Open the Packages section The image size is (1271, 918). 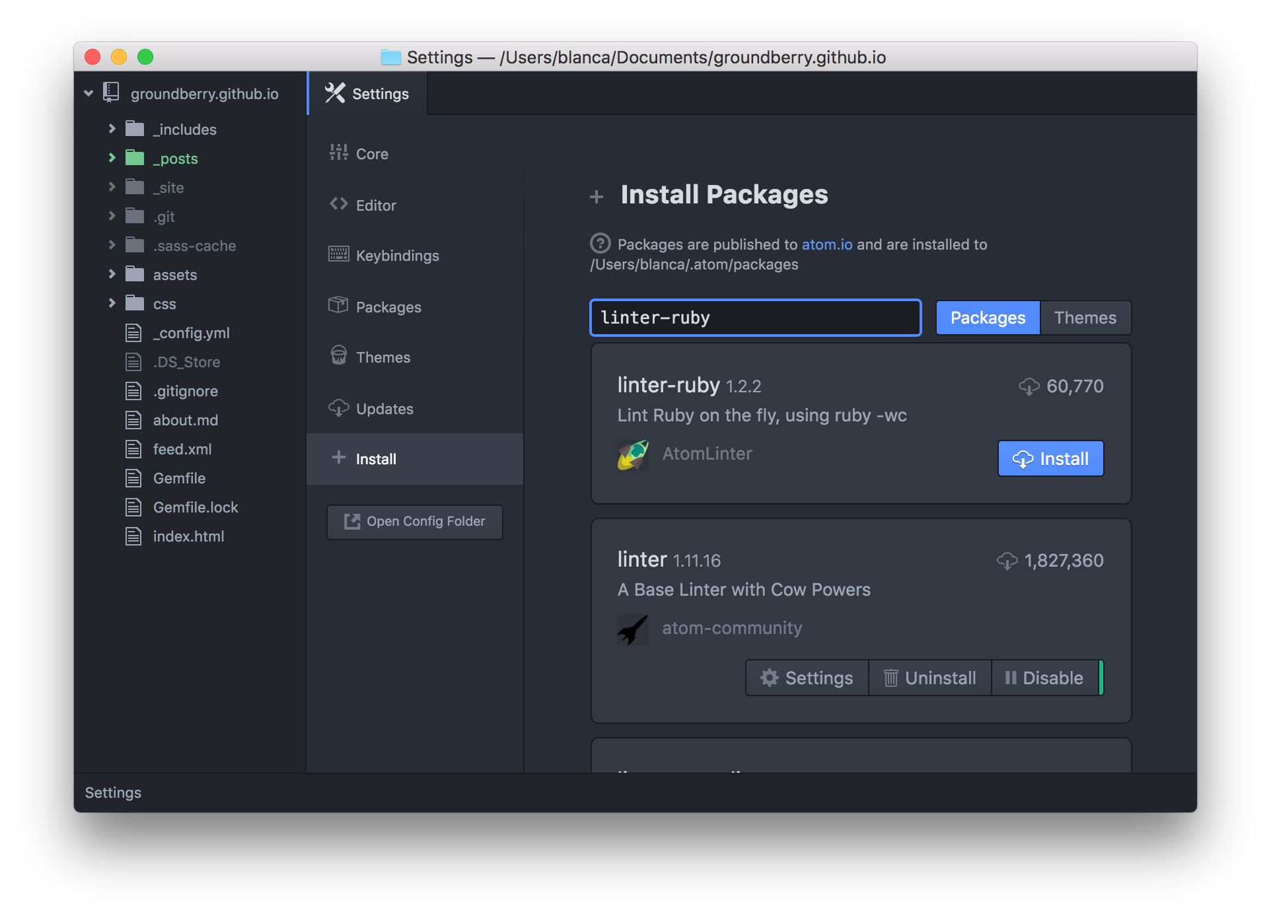[x=415, y=307]
